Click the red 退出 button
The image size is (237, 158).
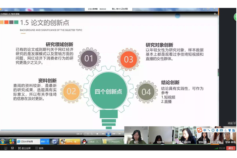(231, 148)
